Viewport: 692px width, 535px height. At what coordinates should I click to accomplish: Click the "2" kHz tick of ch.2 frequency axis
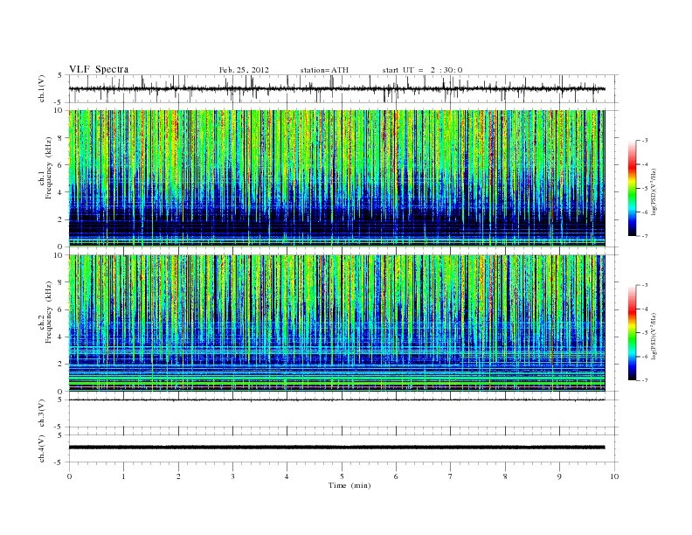click(x=60, y=364)
